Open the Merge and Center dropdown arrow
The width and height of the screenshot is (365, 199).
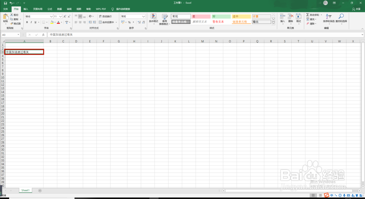(x=116, y=22)
